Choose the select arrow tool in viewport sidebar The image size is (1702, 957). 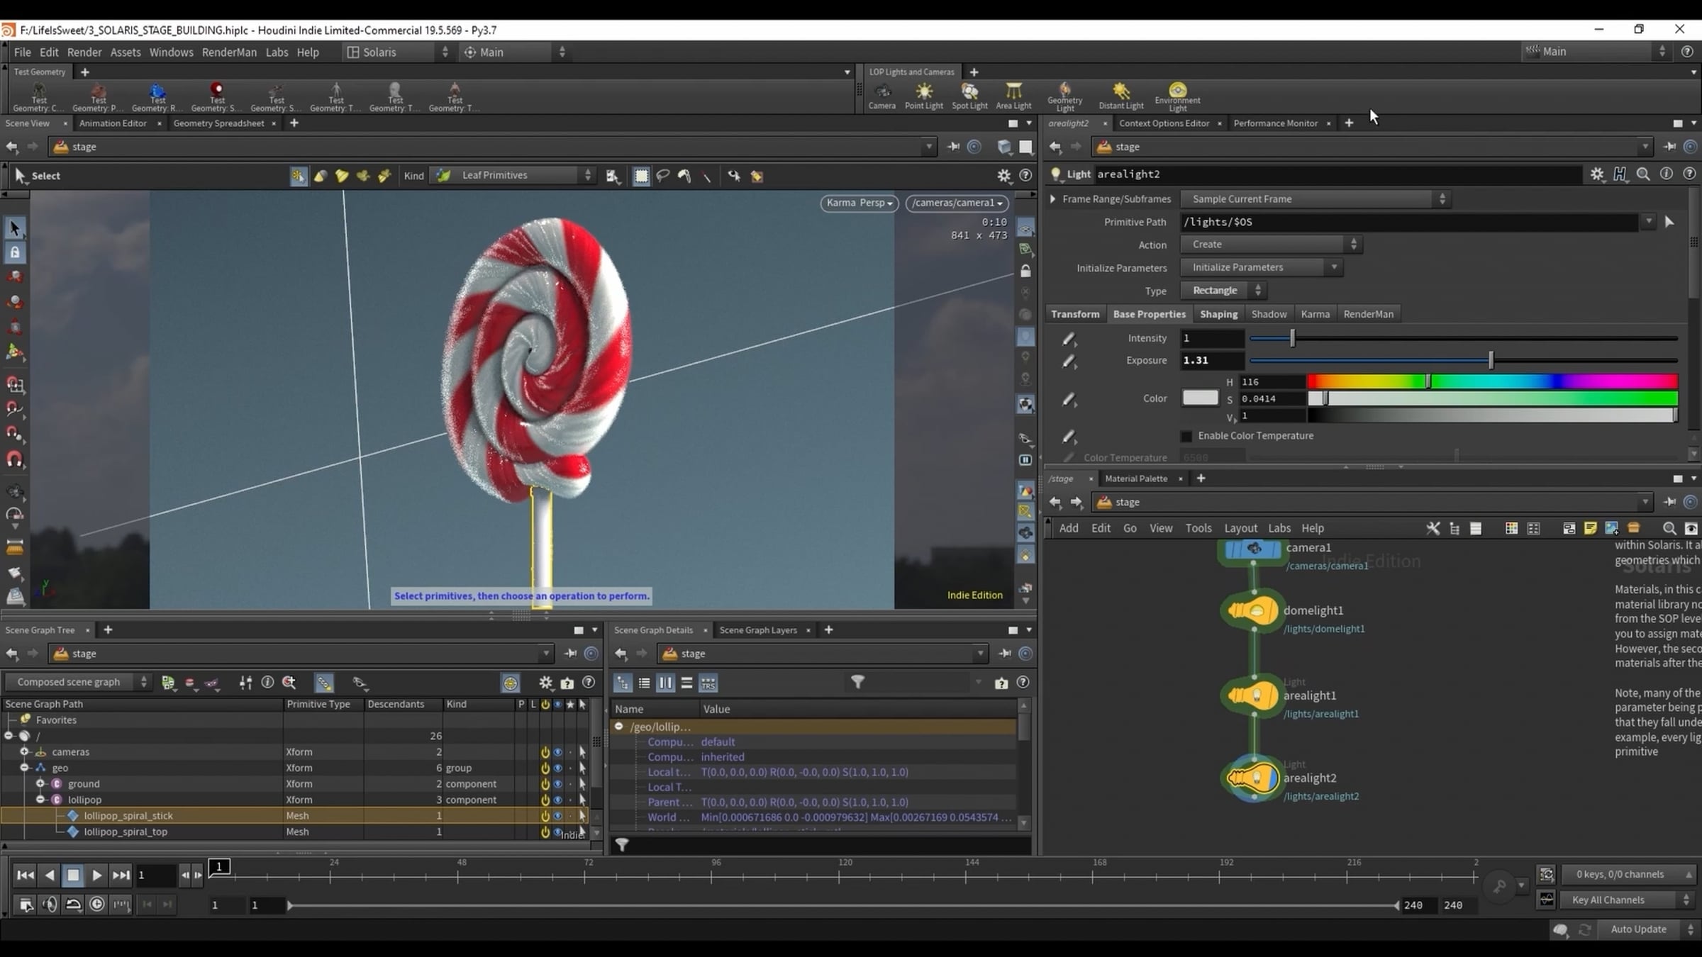[x=15, y=228]
